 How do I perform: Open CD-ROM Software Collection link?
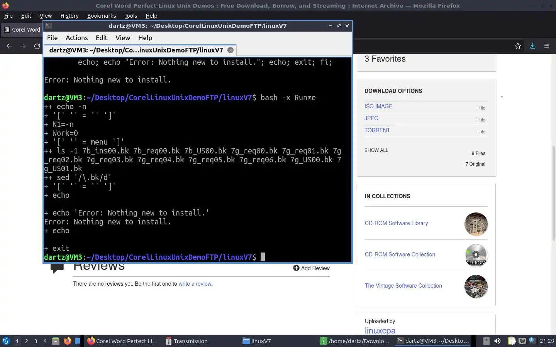(x=400, y=254)
